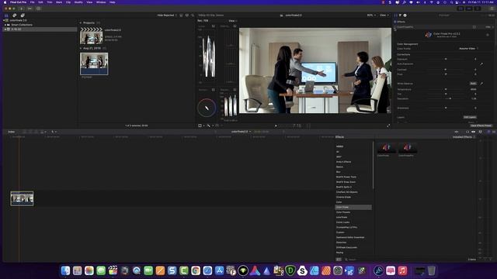The image size is (497, 279).
Task: Toggle the Effects browser button
Action: pyautogui.click(x=488, y=132)
